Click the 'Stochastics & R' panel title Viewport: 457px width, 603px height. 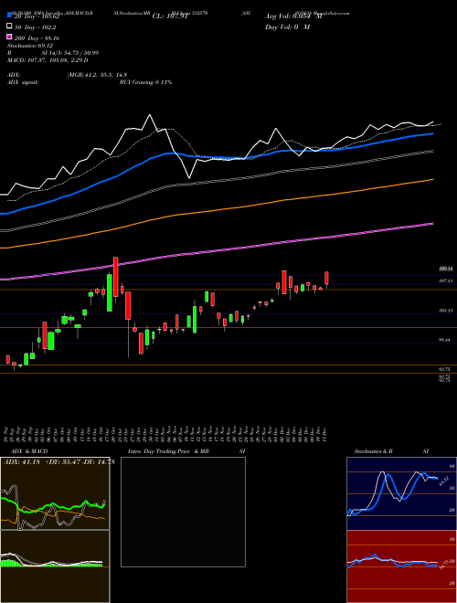pos(373,451)
